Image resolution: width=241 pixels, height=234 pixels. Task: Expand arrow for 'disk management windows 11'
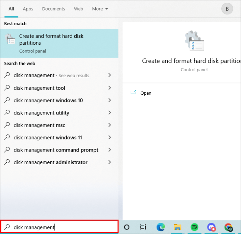coord(110,137)
